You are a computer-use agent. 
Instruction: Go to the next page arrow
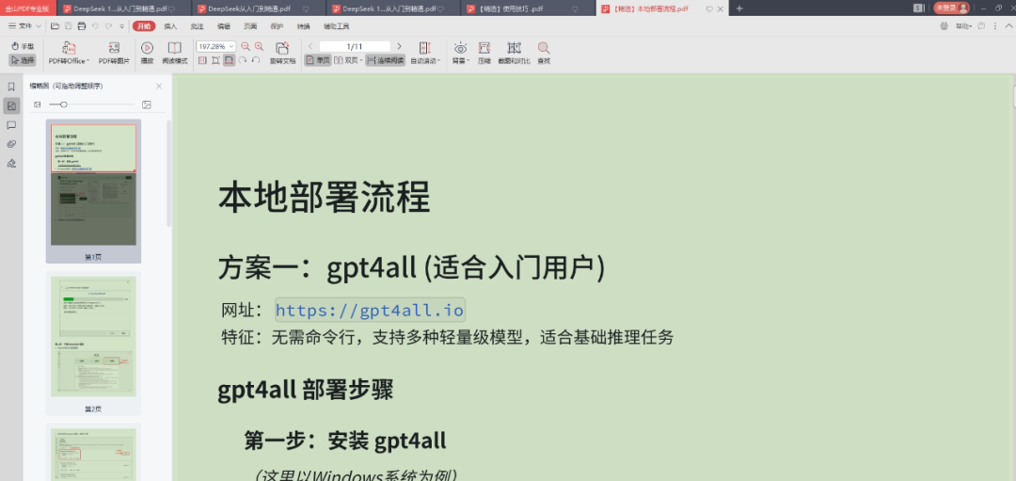click(x=399, y=47)
